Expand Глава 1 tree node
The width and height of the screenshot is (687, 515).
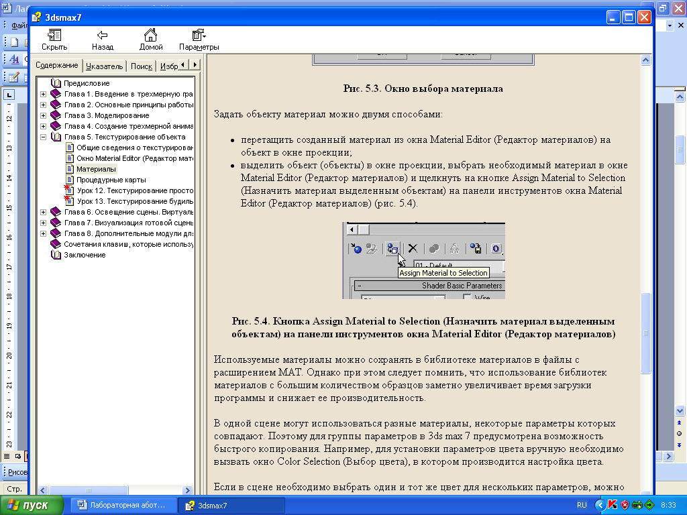43,94
